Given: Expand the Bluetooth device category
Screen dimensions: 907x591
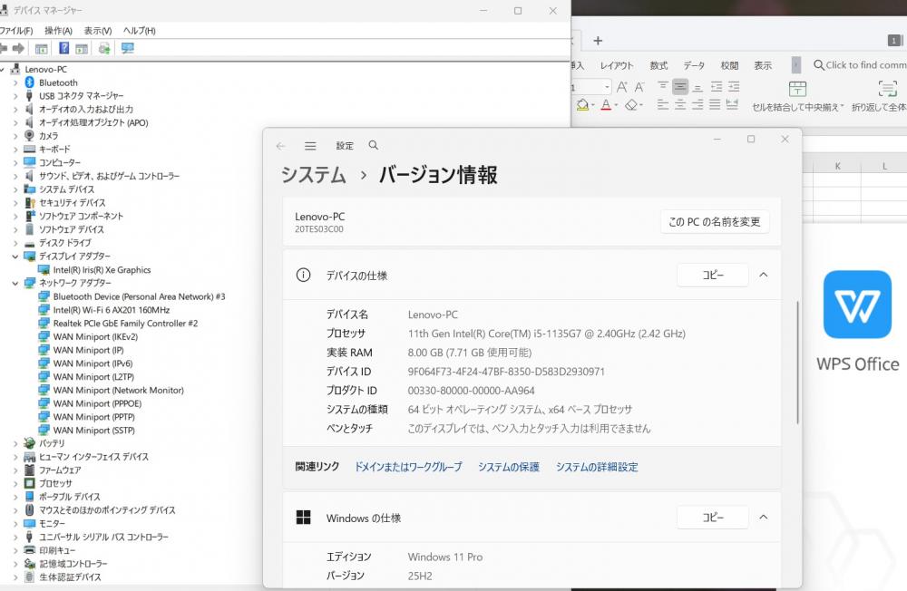Looking at the screenshot, I should [x=15, y=82].
